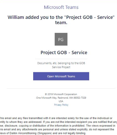Screen dimensions: 117x135
Task: Click the divider line above the footer
Action: point(61,89)
